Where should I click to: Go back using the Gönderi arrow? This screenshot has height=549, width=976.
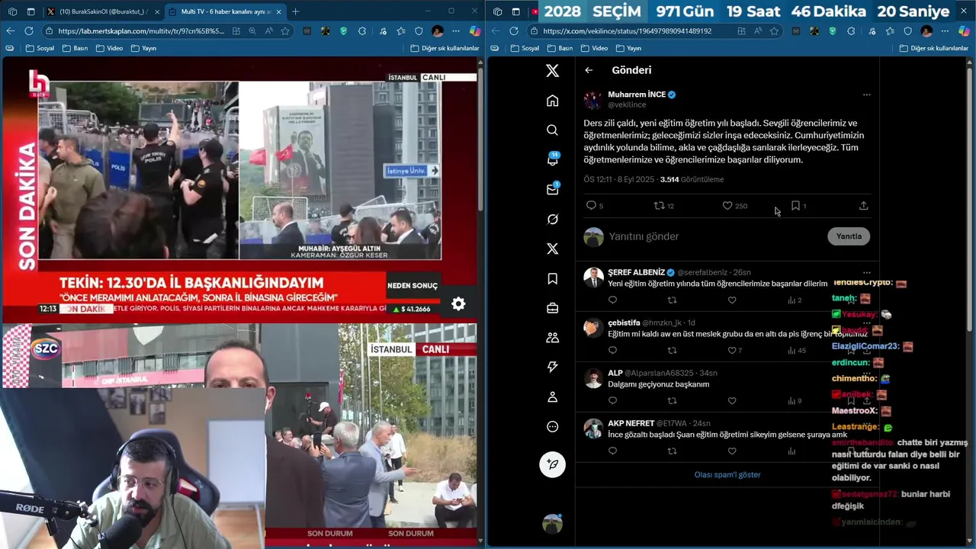coord(589,70)
